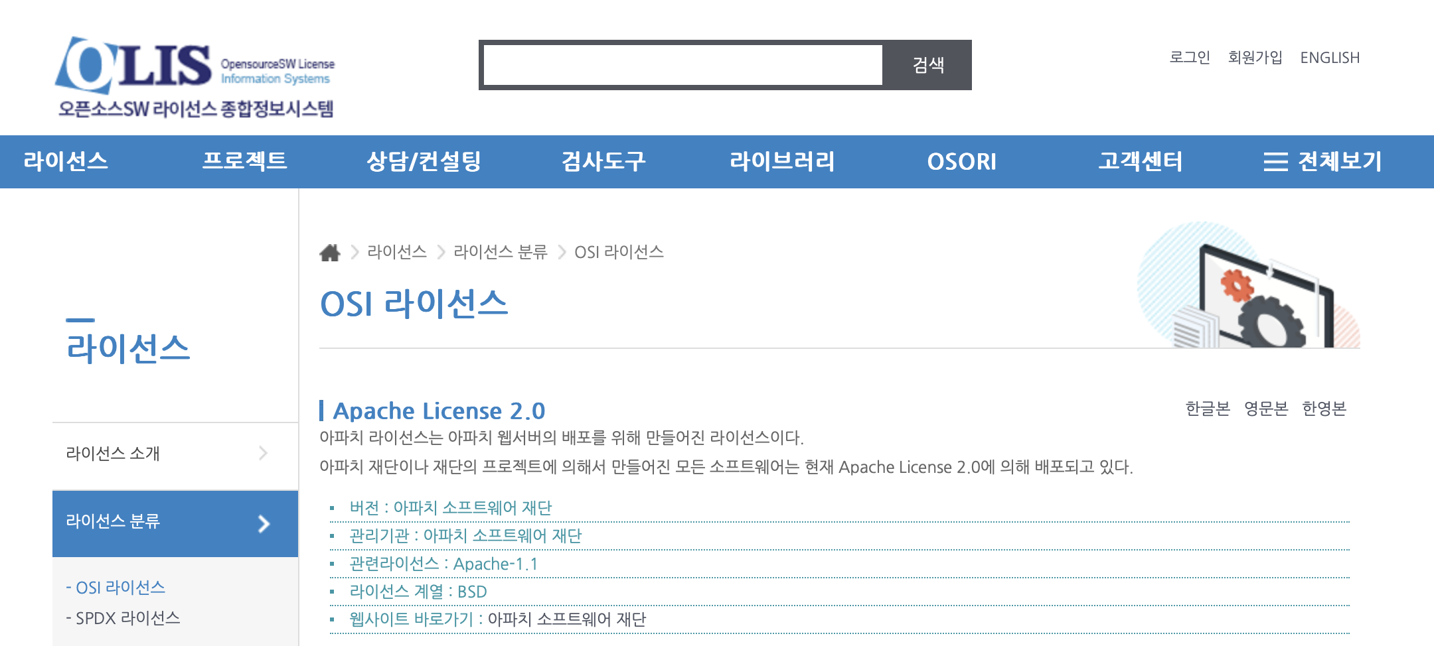The height and width of the screenshot is (646, 1434).
Task: Click the OLIS logo
Action: pos(195,78)
